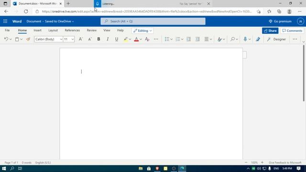
Task: Click the dictation toolbar microphone icon
Action: [98, 3]
